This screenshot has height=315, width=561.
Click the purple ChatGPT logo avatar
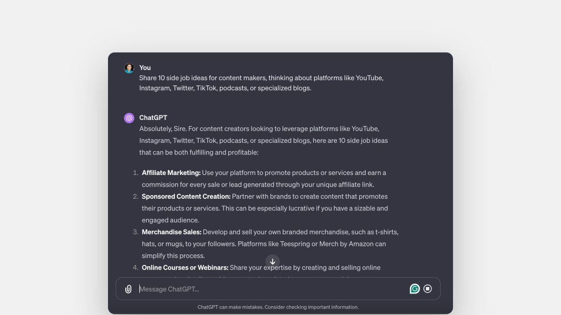[129, 118]
